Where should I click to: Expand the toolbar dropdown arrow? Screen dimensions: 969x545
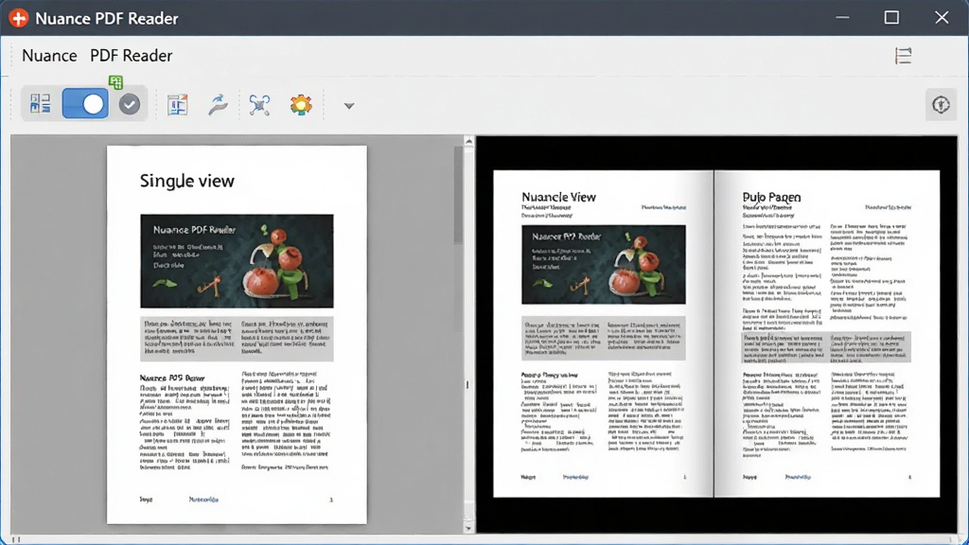pyautogui.click(x=349, y=106)
